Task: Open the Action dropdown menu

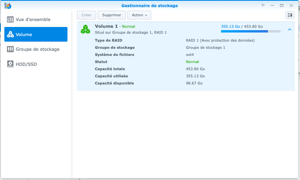Action: [x=139, y=15]
